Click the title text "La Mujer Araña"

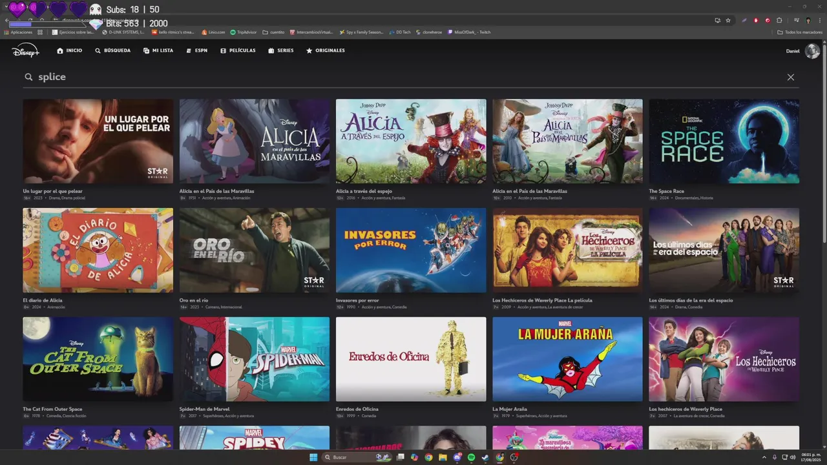(x=510, y=409)
